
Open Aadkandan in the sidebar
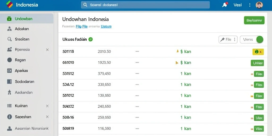[24, 92]
